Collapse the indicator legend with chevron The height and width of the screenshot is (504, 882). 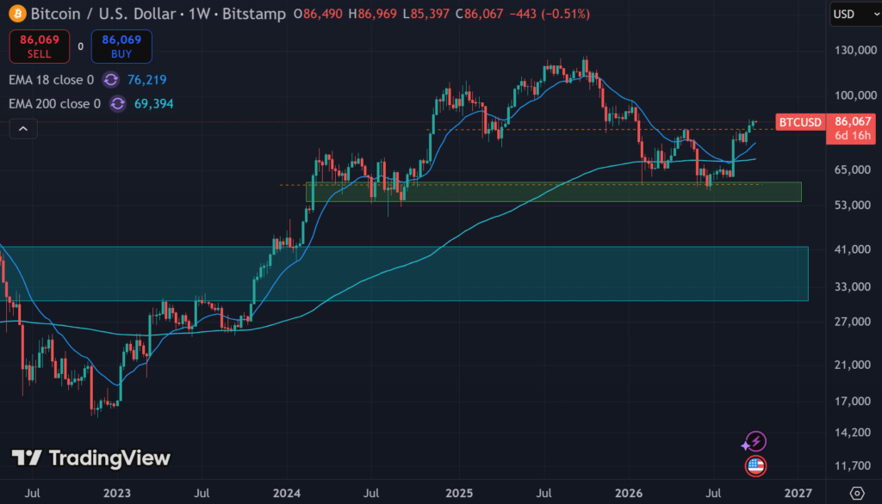click(23, 129)
